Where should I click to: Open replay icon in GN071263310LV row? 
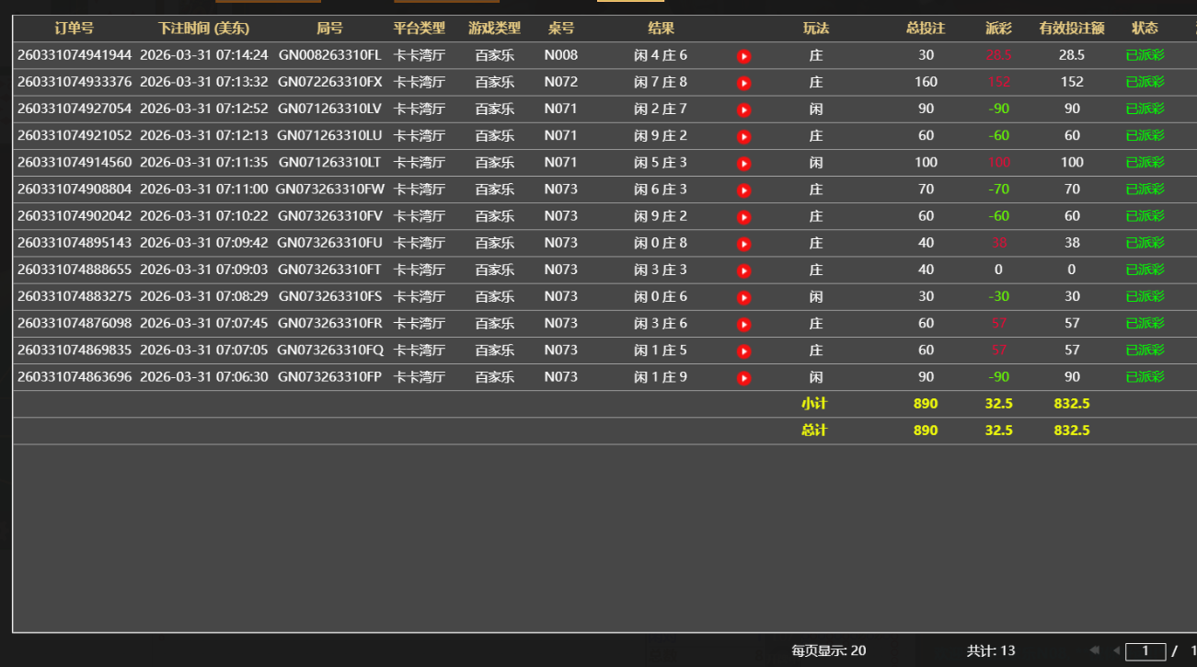(744, 110)
